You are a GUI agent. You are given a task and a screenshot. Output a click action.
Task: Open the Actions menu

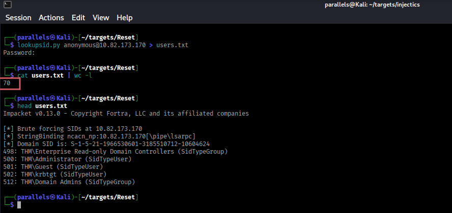coord(50,18)
